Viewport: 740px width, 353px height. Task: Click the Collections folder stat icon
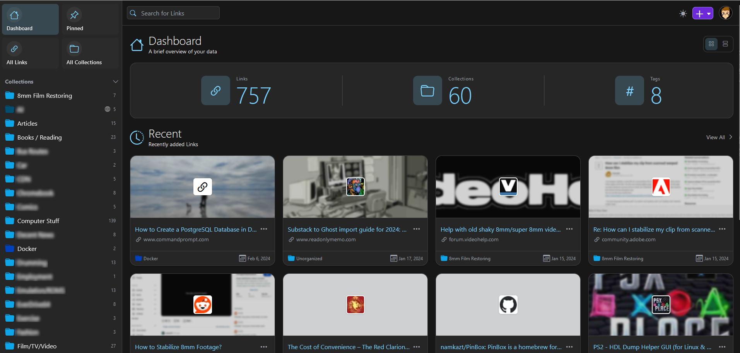pyautogui.click(x=427, y=90)
